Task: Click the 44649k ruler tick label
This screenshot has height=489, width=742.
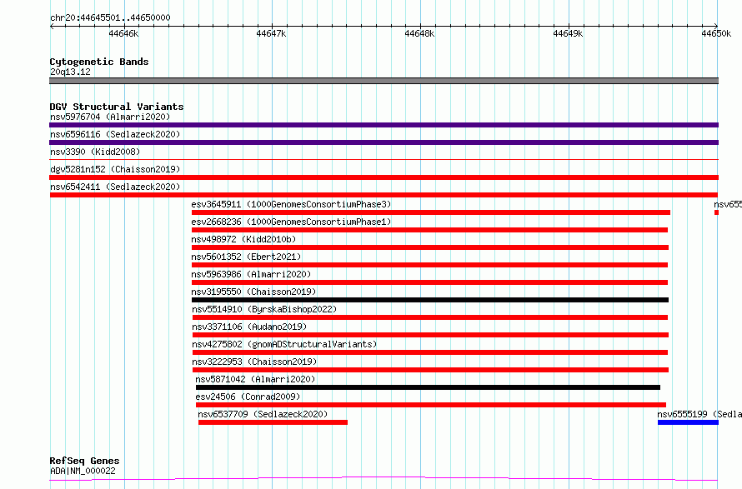Action: pos(568,33)
